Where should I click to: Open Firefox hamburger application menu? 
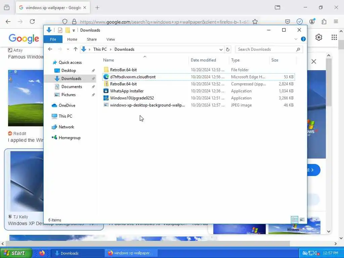[336, 21]
